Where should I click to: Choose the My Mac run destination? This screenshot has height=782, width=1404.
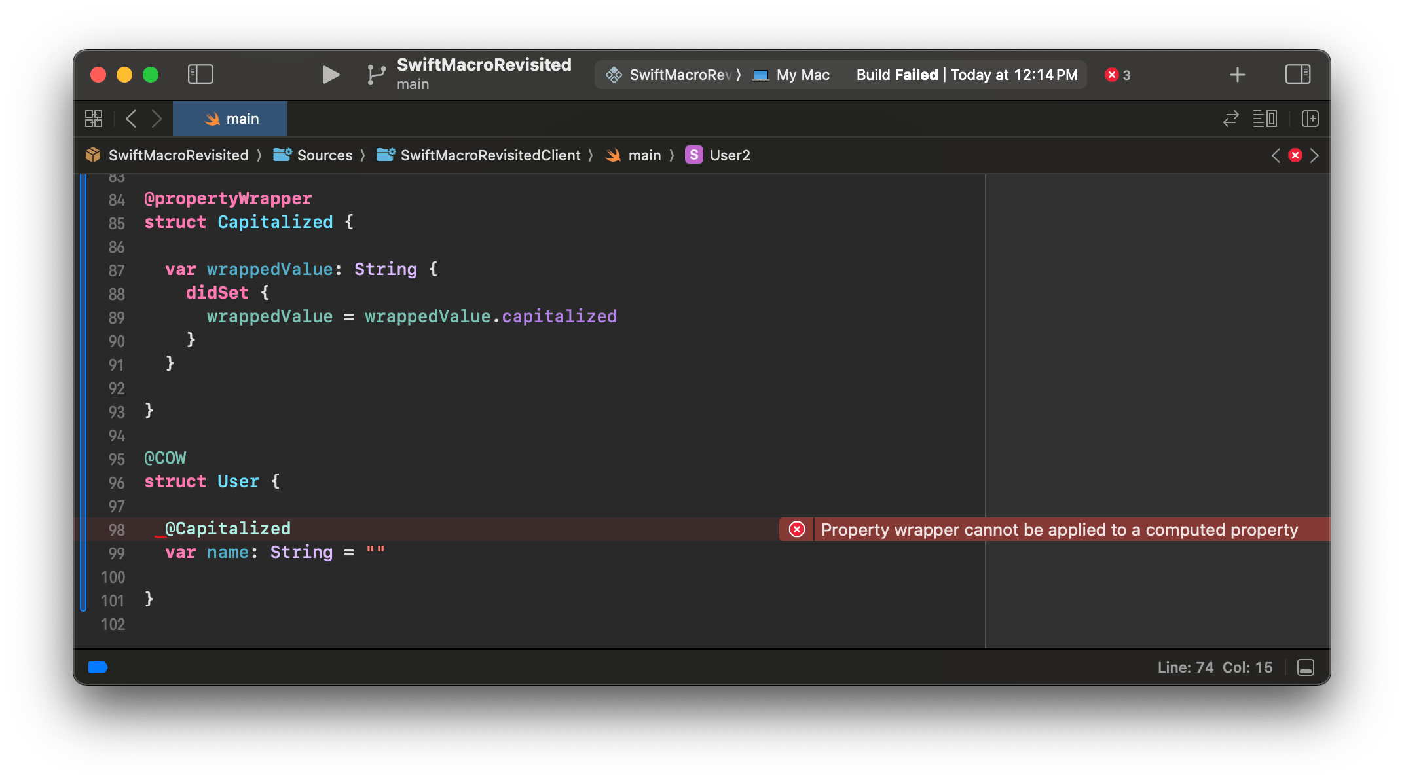(x=792, y=75)
